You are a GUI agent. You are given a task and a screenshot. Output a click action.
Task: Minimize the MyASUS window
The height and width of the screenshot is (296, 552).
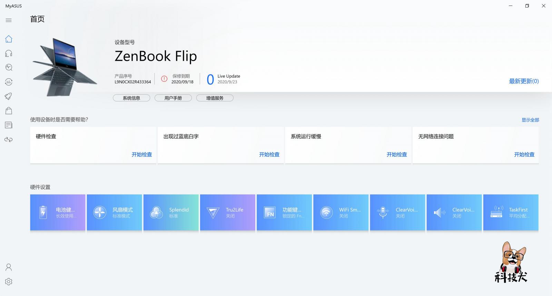pos(511,6)
